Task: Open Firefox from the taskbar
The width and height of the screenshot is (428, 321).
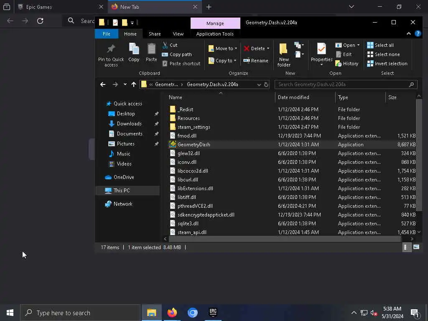Action: [x=172, y=313]
